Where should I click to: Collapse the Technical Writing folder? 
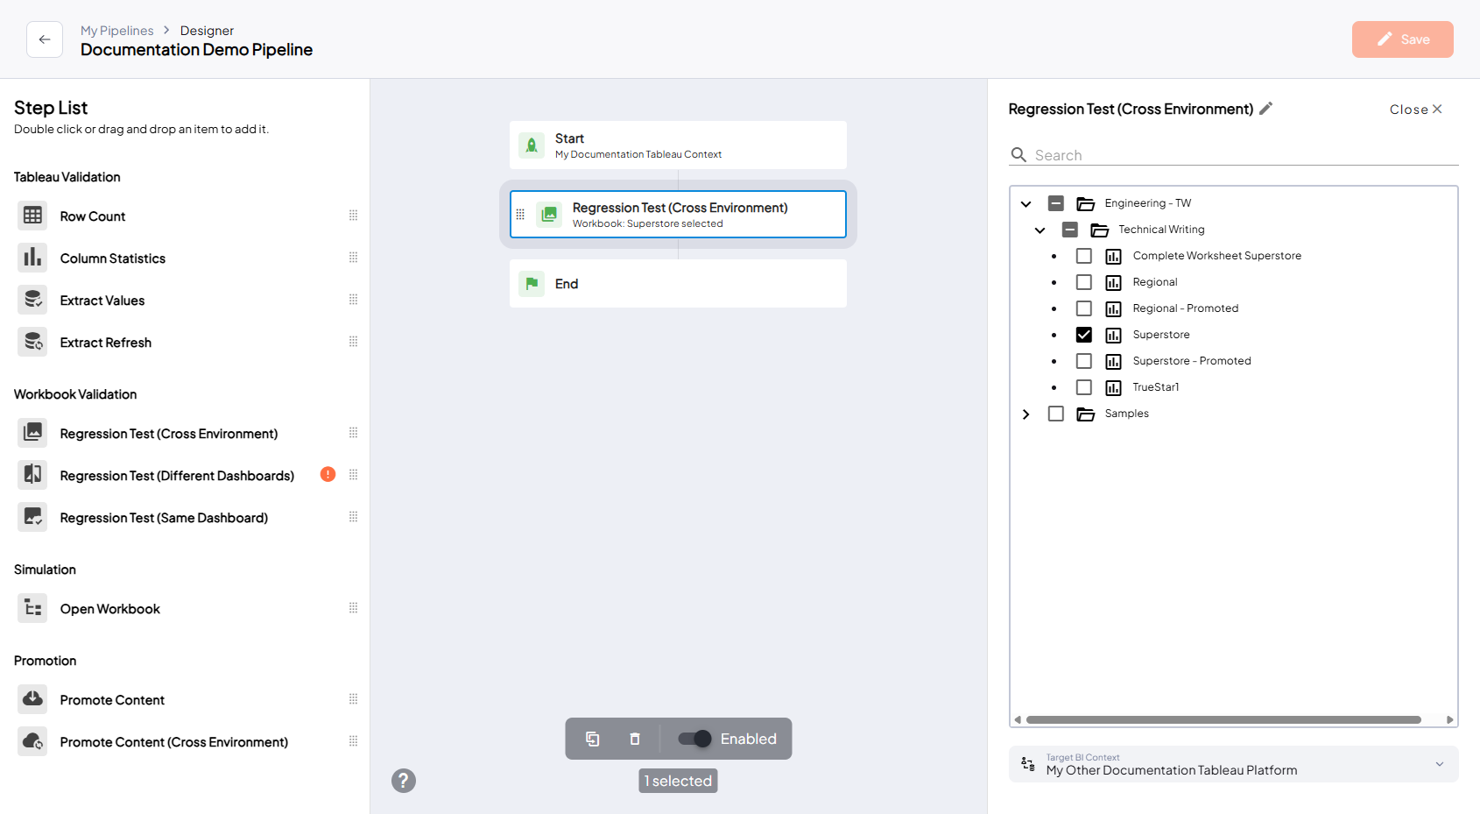pos(1040,230)
